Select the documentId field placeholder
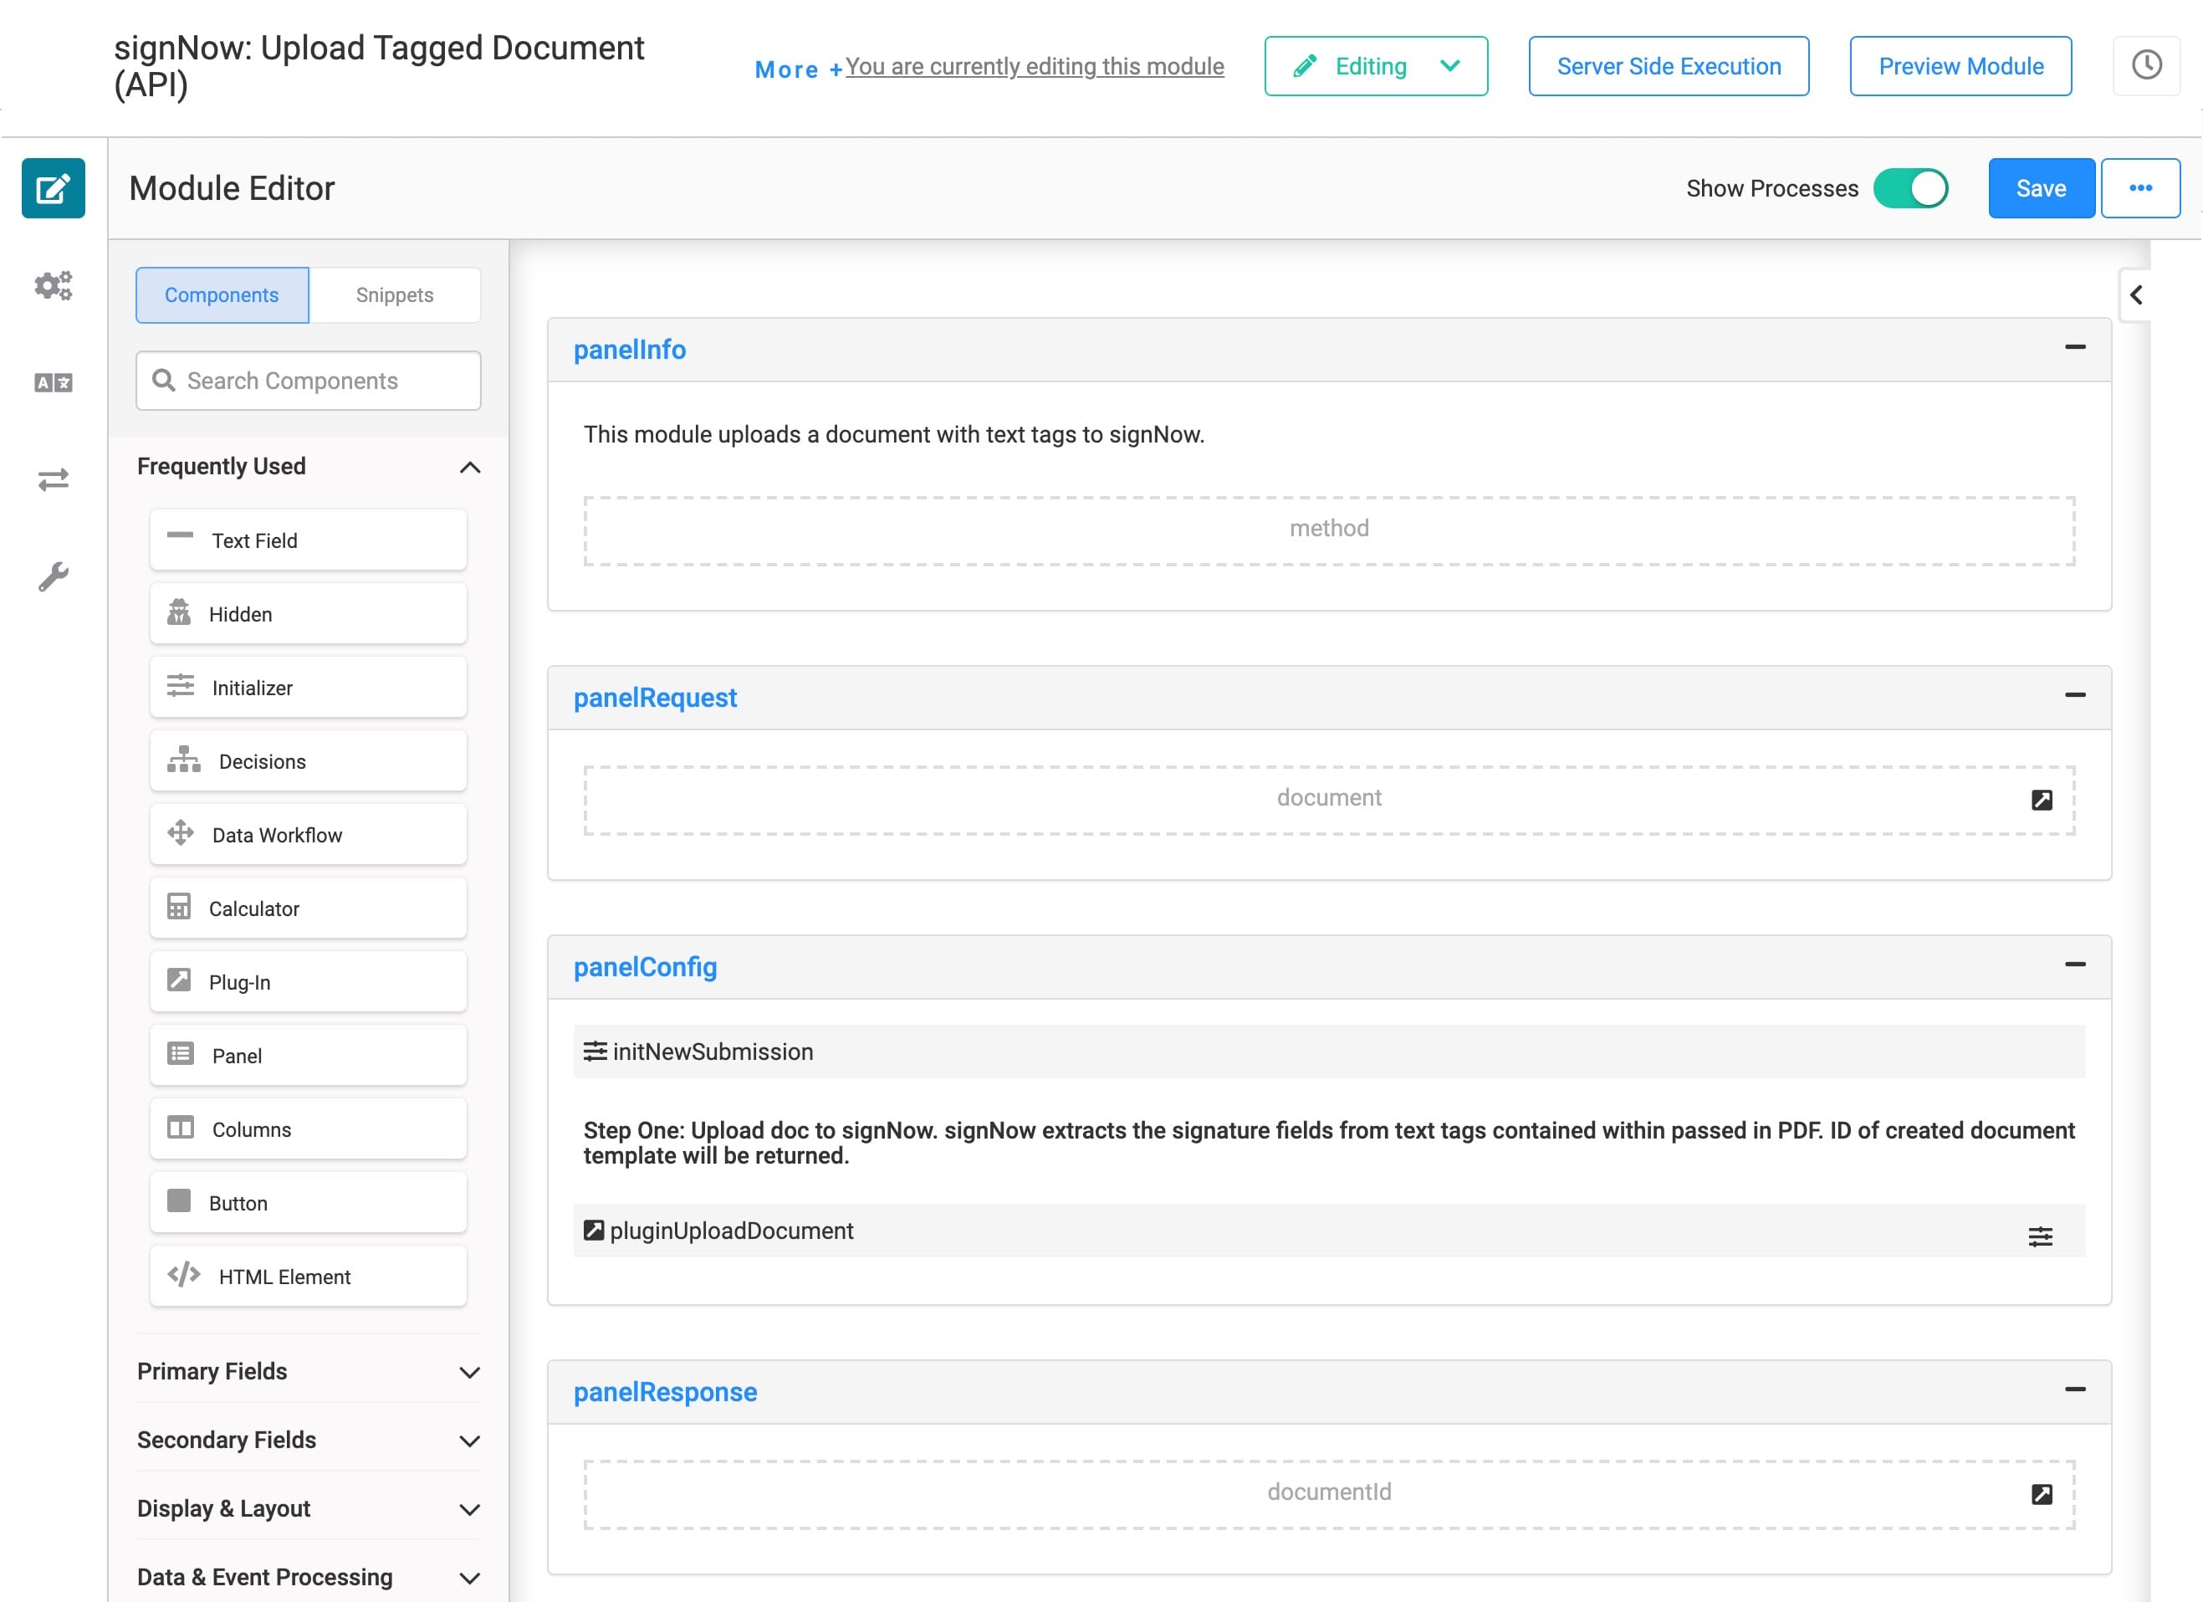 1329,1494
